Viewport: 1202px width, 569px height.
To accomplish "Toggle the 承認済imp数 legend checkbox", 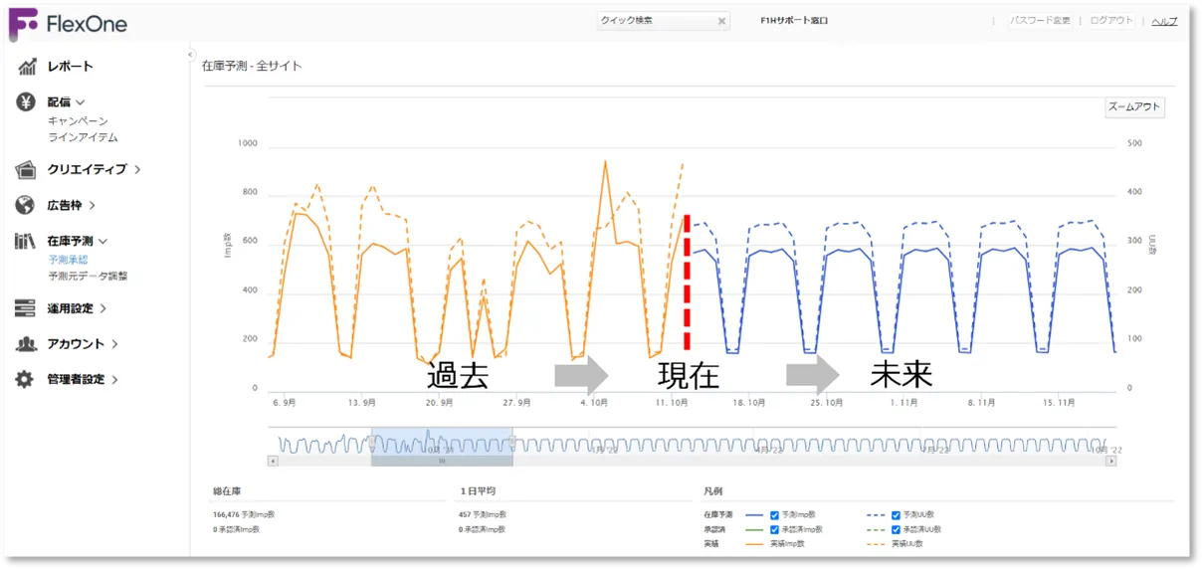I will tap(774, 529).
